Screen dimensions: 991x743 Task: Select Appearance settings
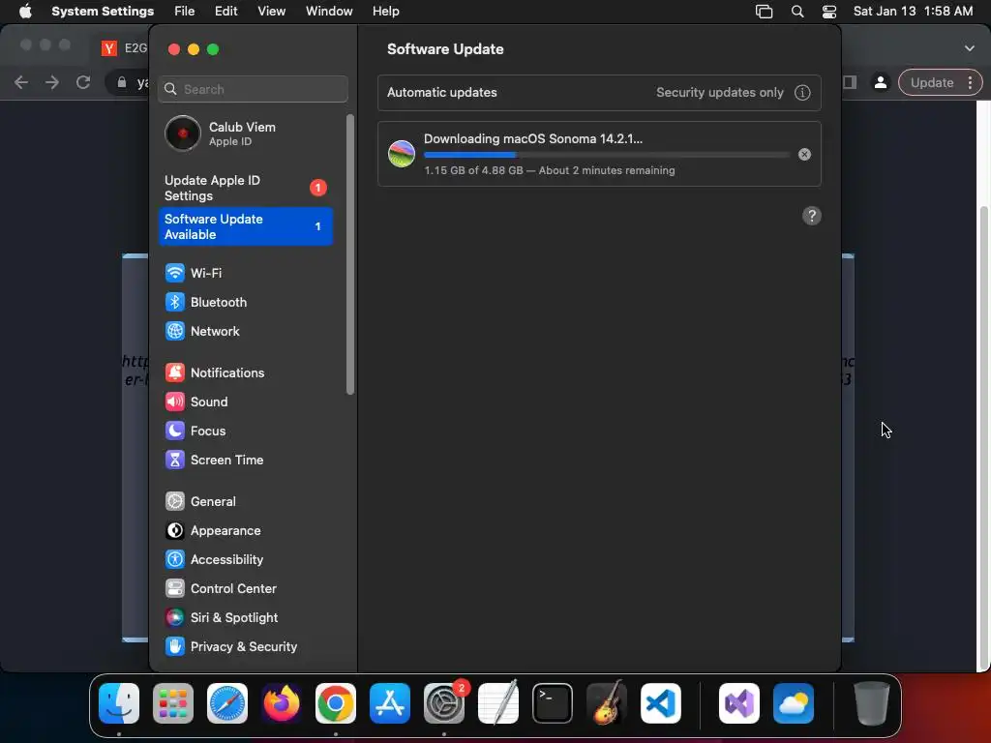coord(245,531)
